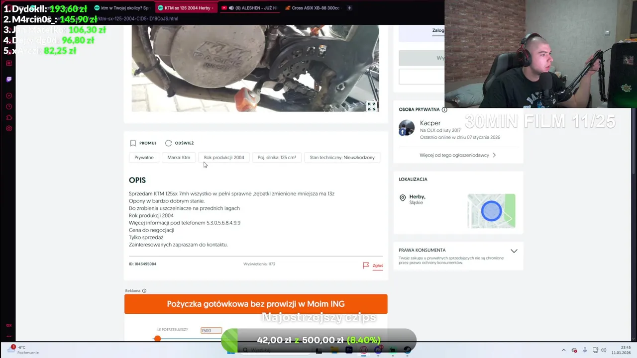This screenshot has width=637, height=358.
Task: Open the location map thumbnail
Action: (491, 211)
